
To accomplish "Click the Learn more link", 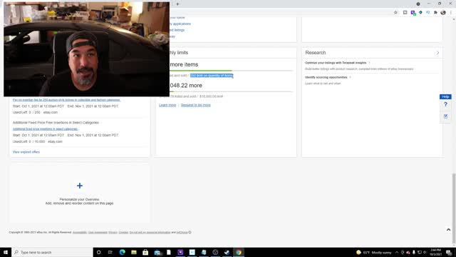I will coord(167,105).
